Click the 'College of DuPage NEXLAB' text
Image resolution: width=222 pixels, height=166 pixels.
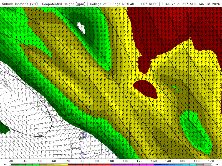(112, 4)
